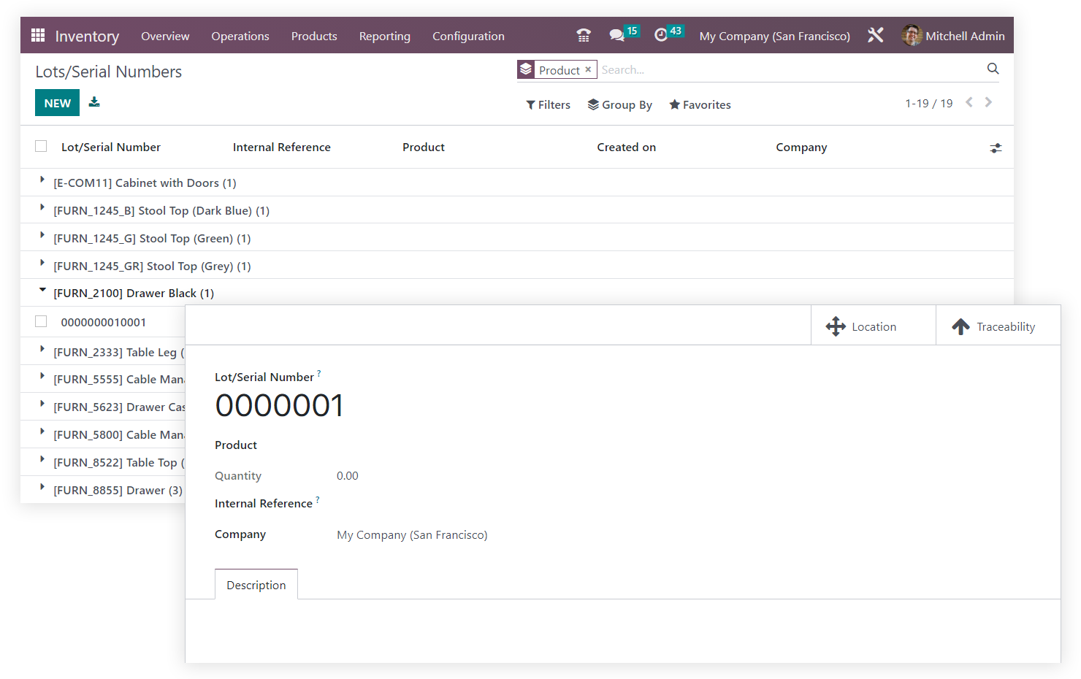Click the Favorites star icon

[x=674, y=104]
